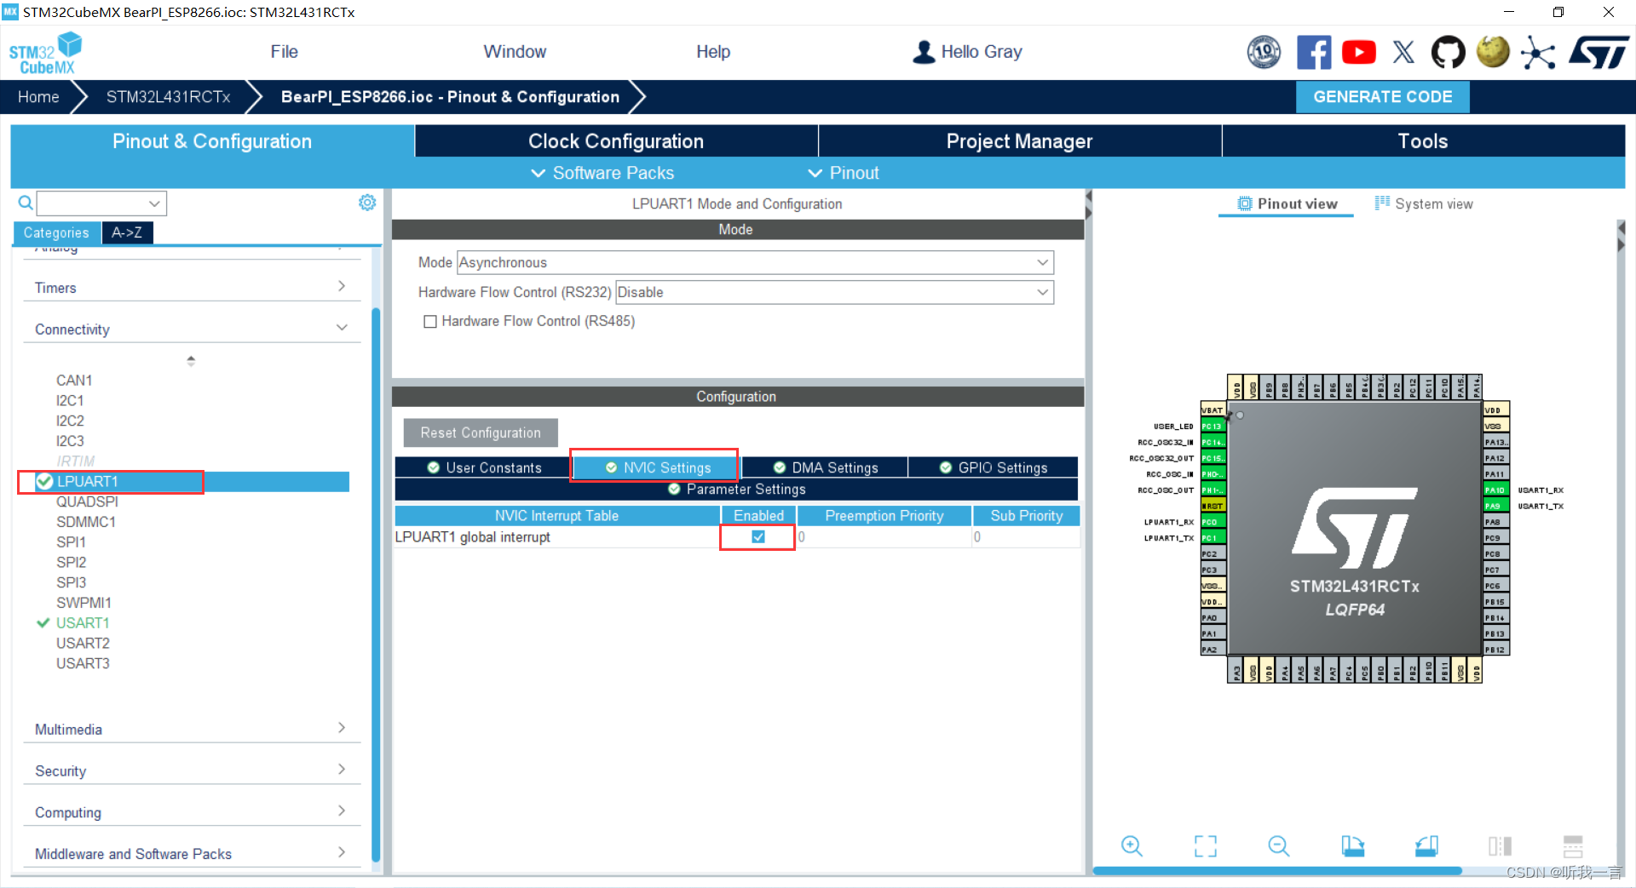
Task: Open the X (Twitter) icon
Action: (1403, 53)
